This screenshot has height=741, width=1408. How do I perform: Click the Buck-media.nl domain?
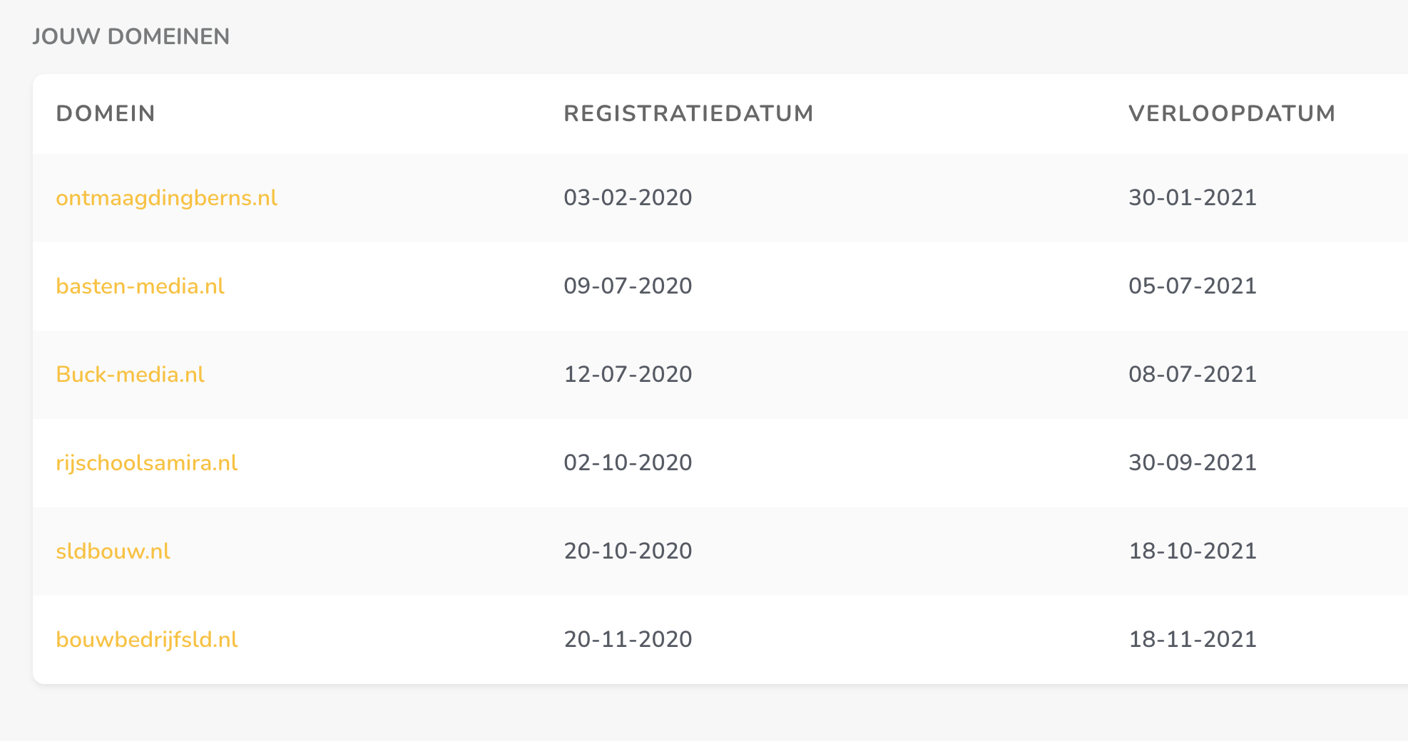[130, 375]
